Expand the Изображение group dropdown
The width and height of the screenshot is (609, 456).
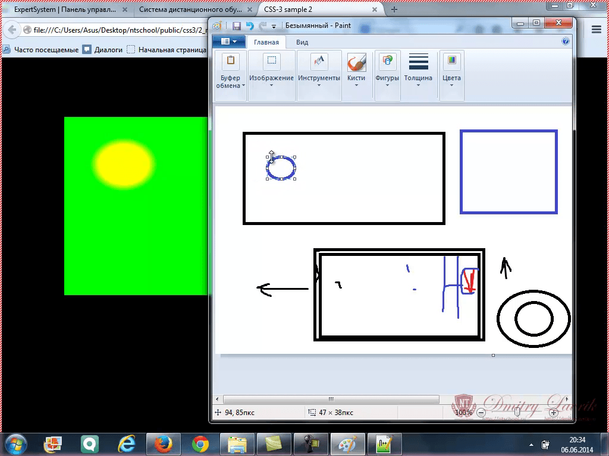(x=271, y=85)
